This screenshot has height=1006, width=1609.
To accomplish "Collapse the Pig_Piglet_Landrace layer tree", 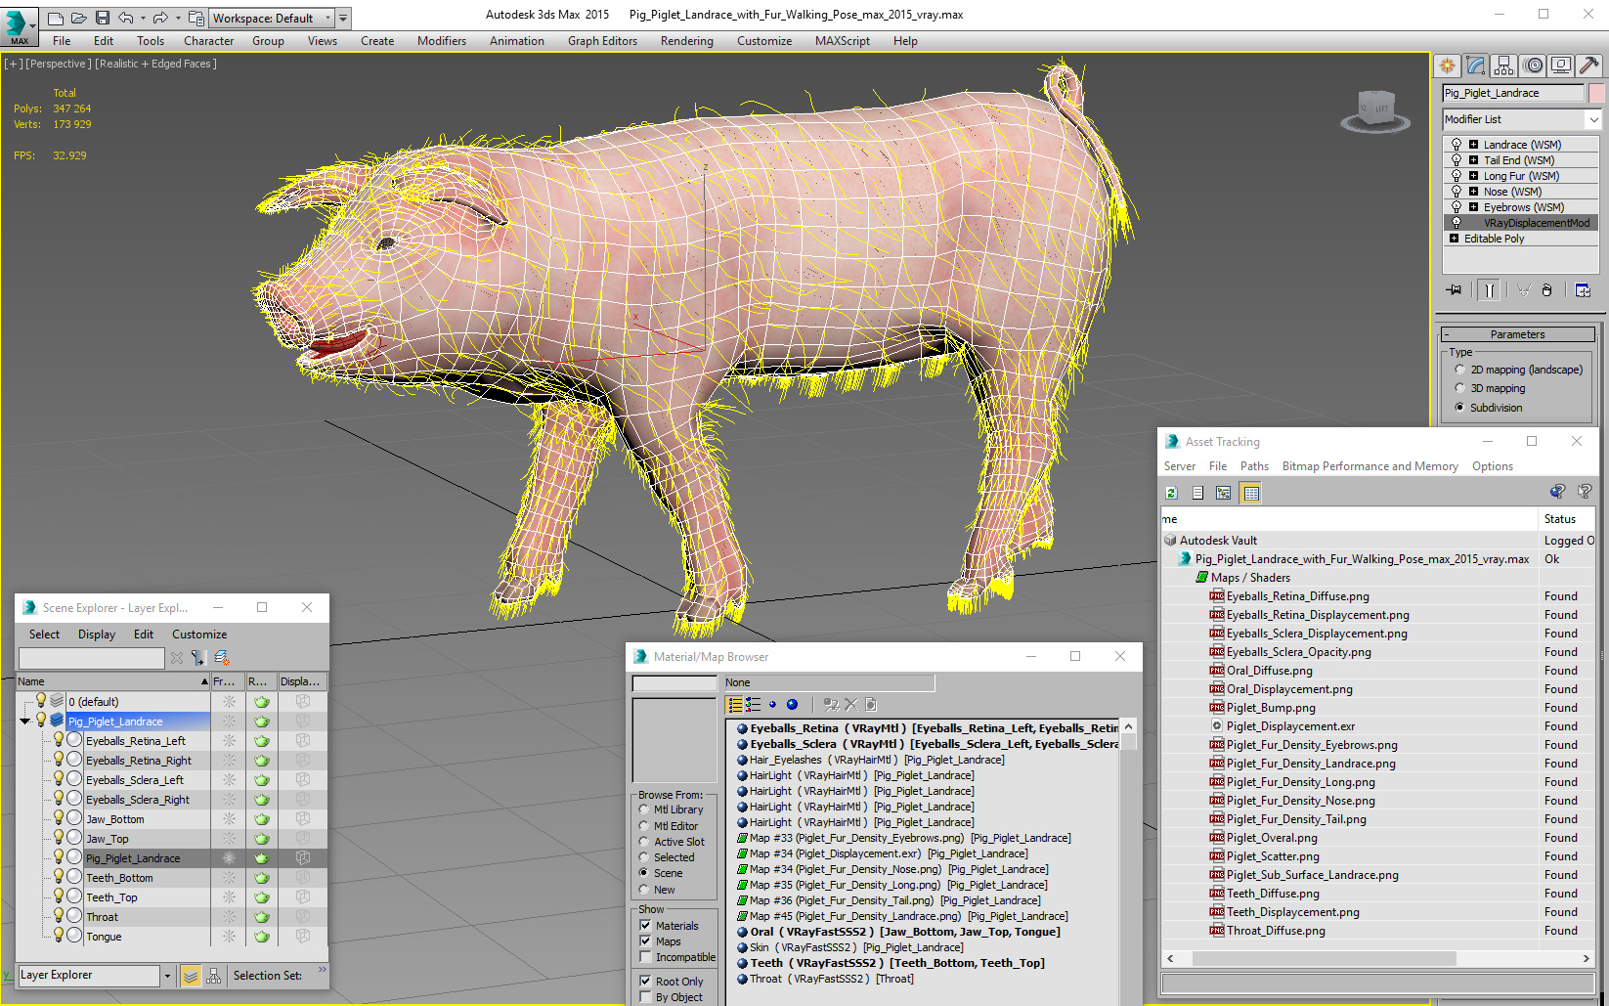I will 24,722.
